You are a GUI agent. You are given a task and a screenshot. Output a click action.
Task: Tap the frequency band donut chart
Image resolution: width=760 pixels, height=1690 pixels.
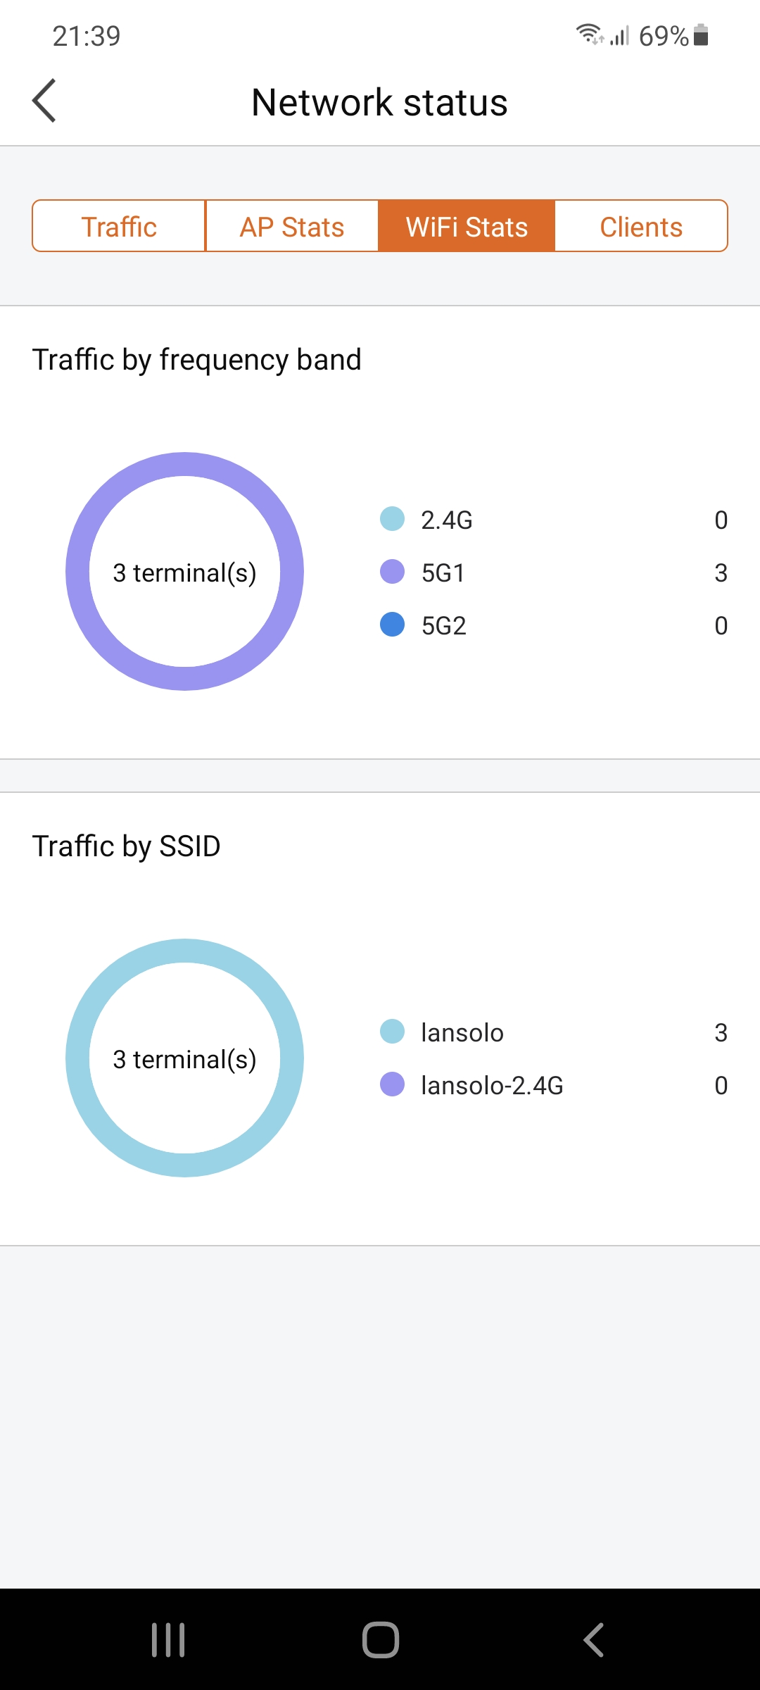[184, 571]
